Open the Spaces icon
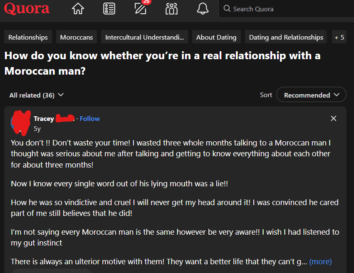The width and height of the screenshot is (354, 273). [171, 8]
